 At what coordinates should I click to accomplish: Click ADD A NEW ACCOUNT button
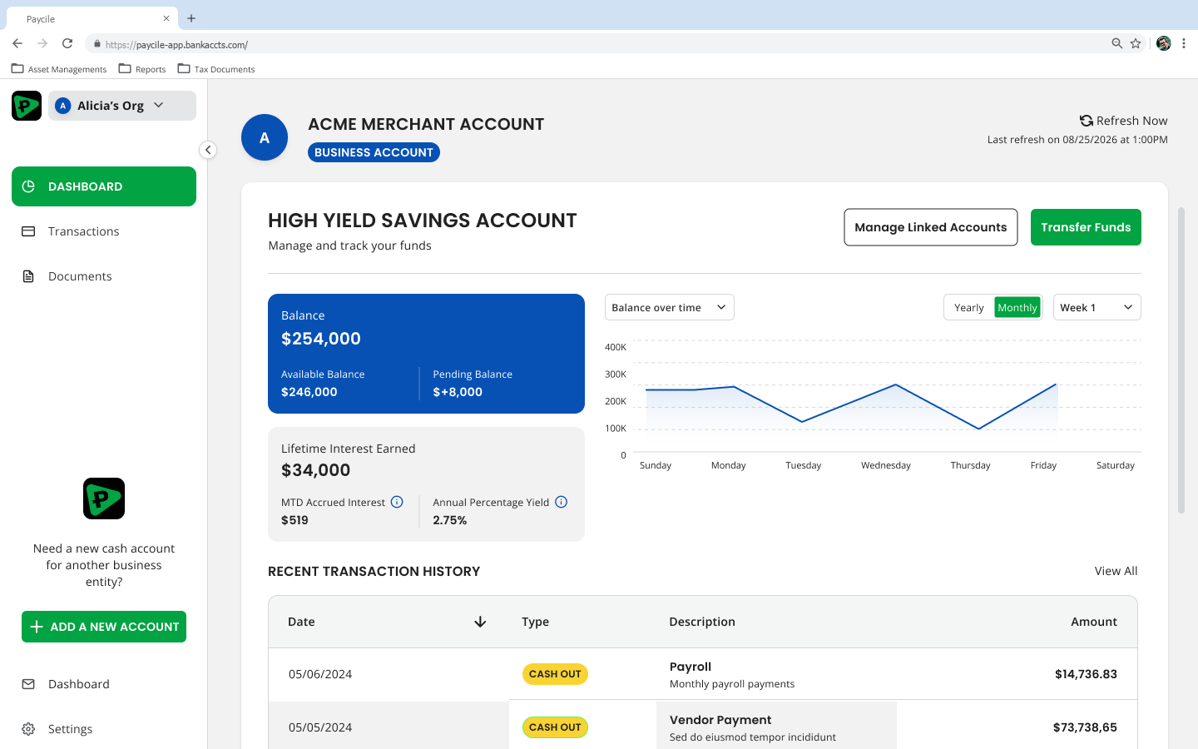(x=104, y=627)
